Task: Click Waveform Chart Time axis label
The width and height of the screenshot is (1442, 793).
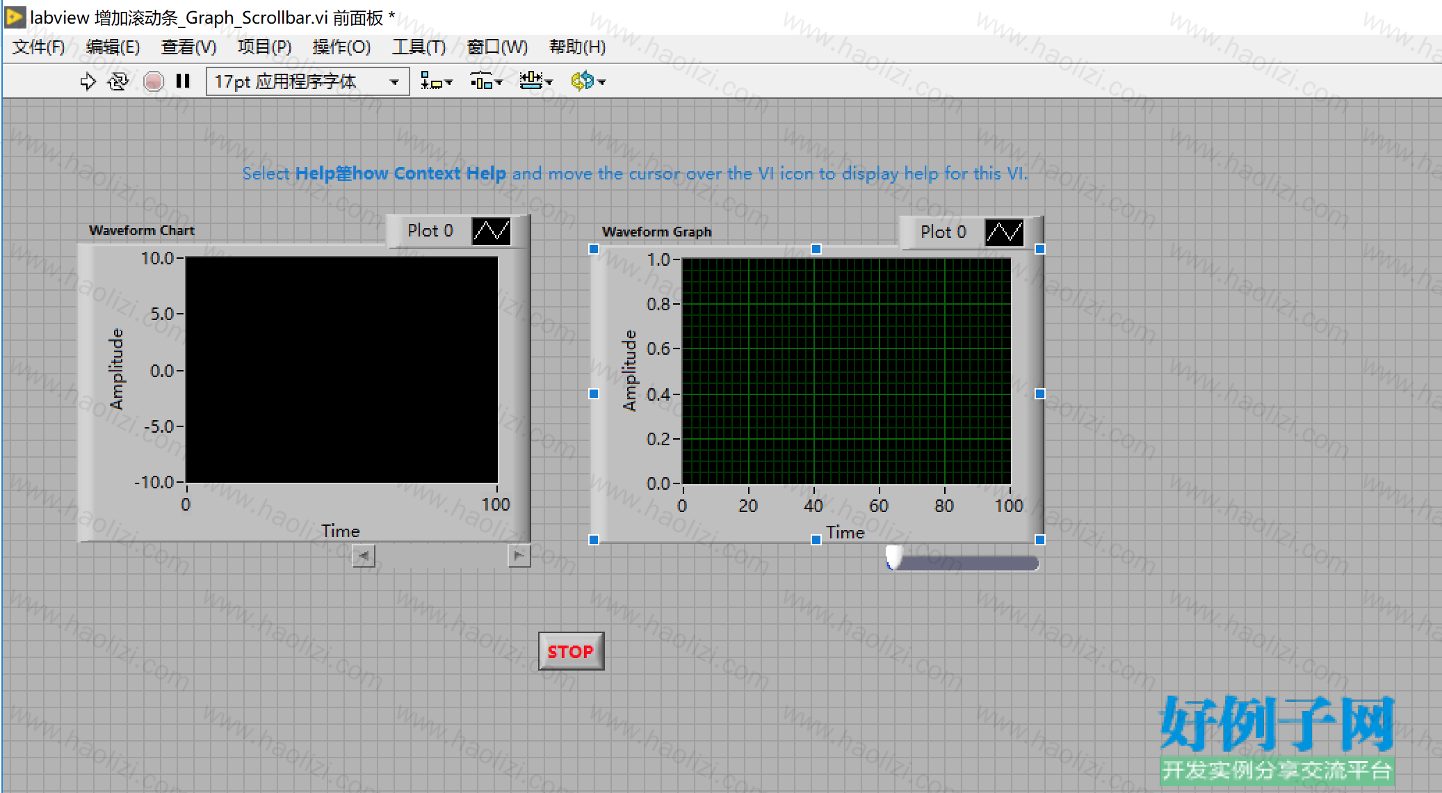Action: click(341, 531)
